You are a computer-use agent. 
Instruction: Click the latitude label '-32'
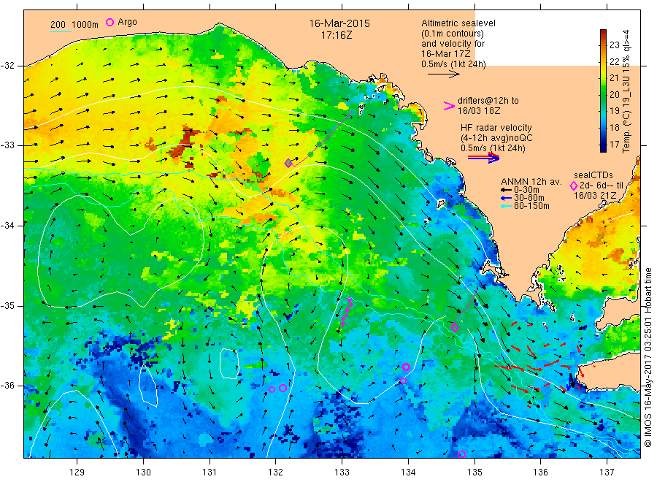(8, 66)
